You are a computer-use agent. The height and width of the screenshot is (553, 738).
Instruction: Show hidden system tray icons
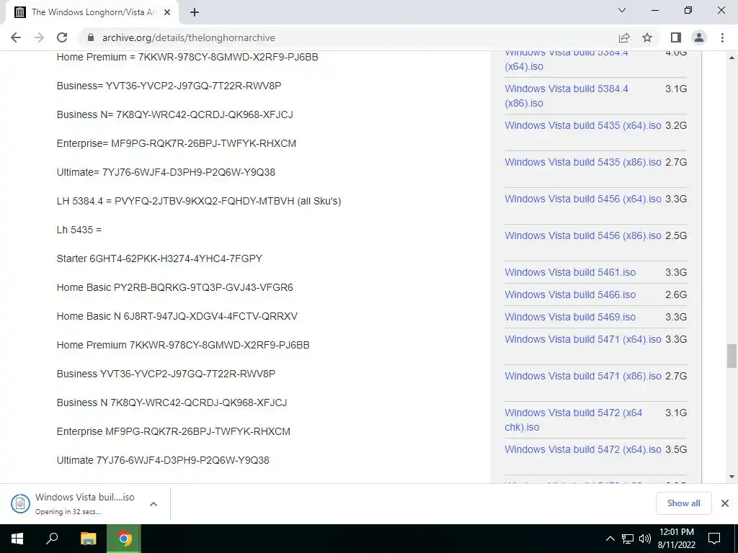pos(610,539)
